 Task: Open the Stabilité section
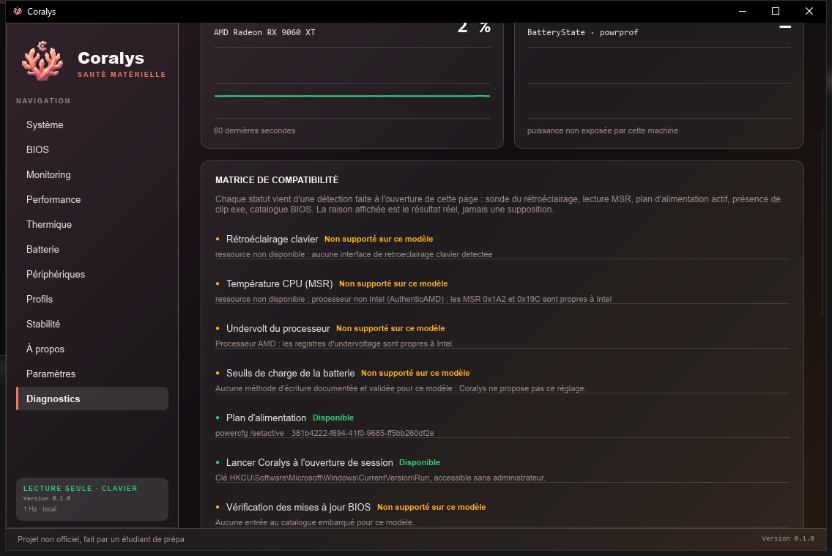click(92, 325)
